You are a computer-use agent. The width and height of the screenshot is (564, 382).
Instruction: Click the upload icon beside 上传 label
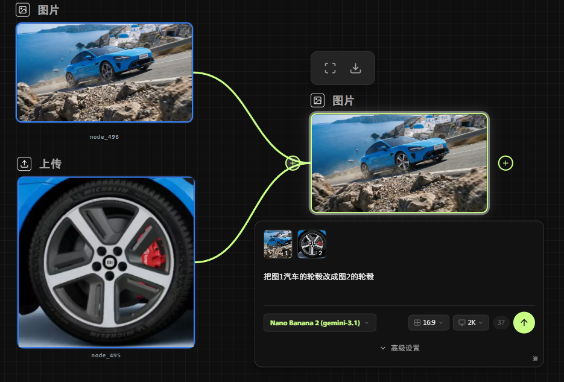click(24, 164)
